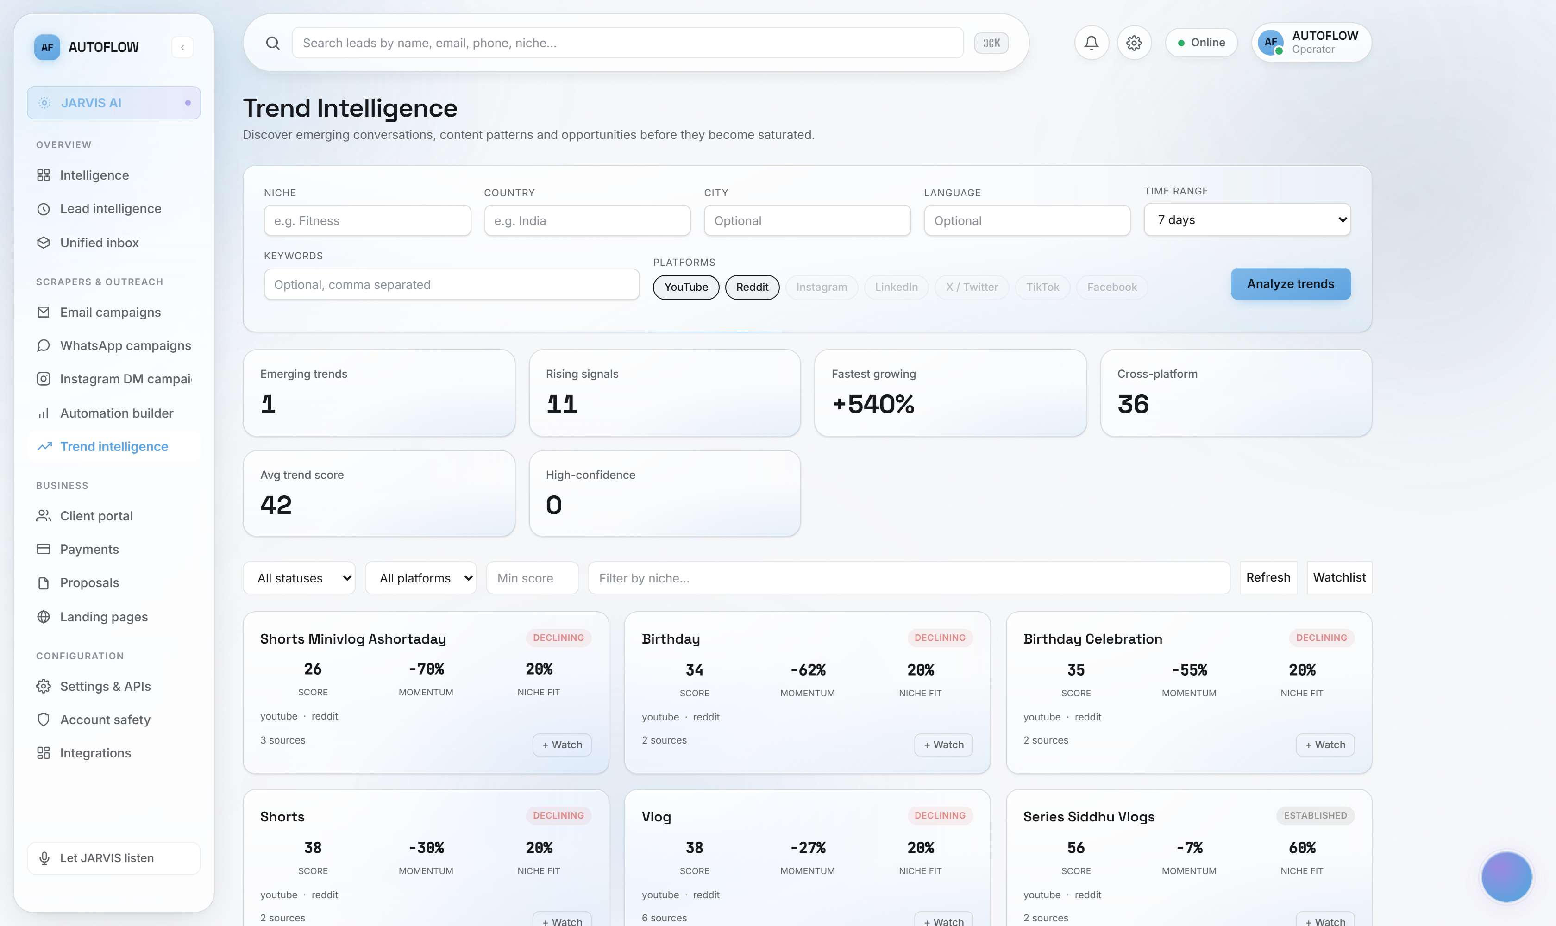
Task: Go to Trend intelligence sidebar item
Action: 113,447
